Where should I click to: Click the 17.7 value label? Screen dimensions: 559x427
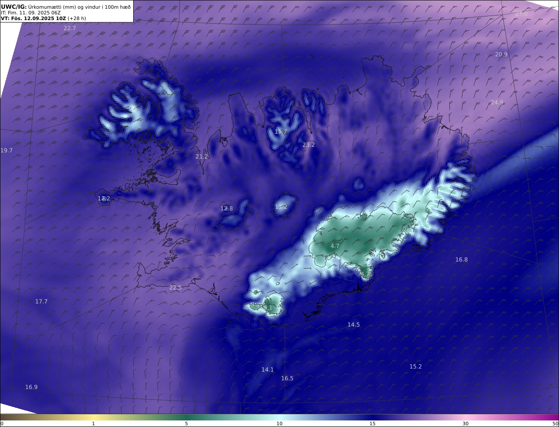(41, 302)
